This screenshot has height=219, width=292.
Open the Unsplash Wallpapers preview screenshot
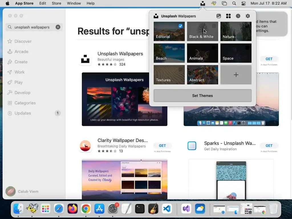click(125, 99)
